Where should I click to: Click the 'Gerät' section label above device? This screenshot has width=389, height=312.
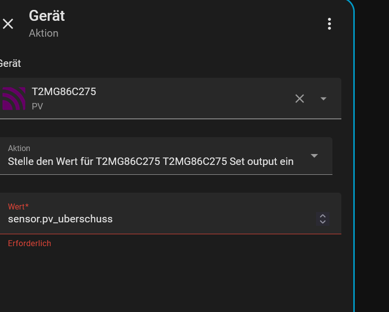pos(10,63)
